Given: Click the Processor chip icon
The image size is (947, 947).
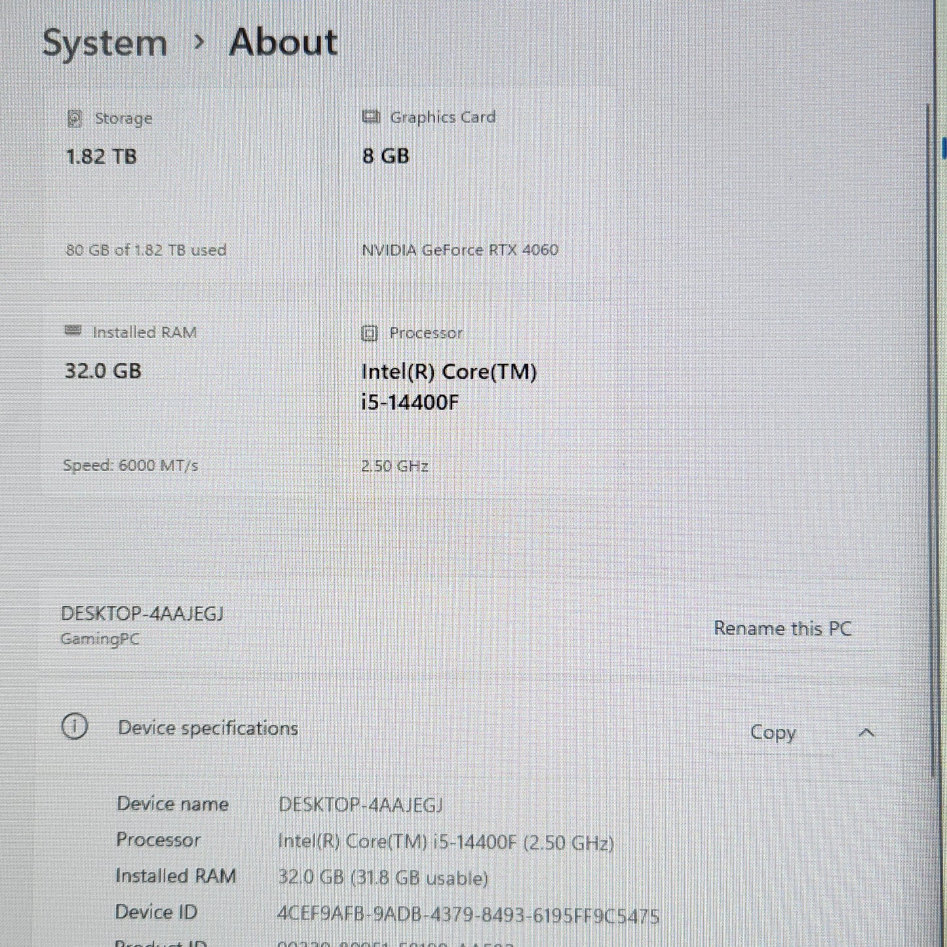Looking at the screenshot, I should pyautogui.click(x=370, y=334).
